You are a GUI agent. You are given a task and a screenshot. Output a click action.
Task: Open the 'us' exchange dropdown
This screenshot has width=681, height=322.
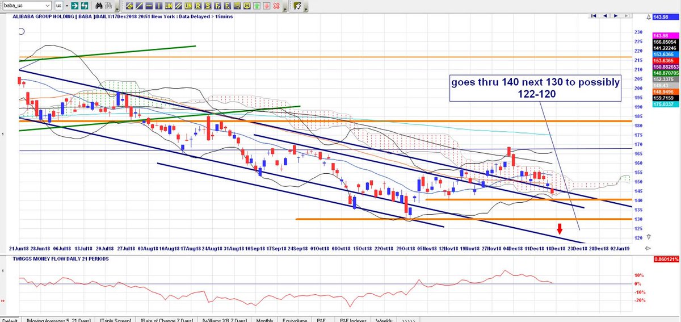66,5
